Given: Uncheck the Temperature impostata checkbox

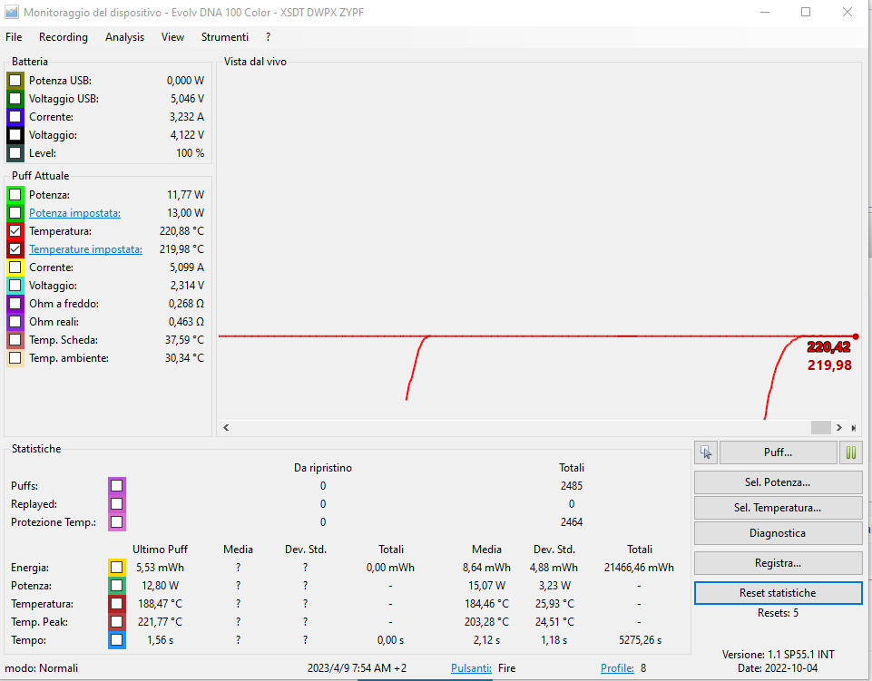Looking at the screenshot, I should pyautogui.click(x=15, y=249).
